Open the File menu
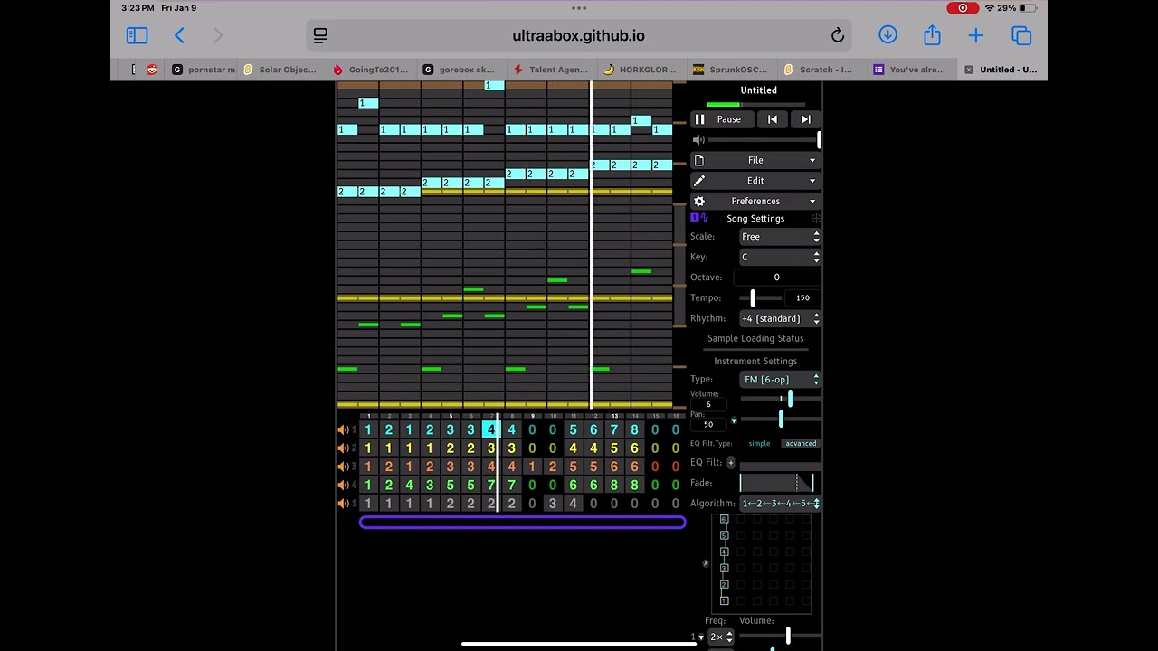 [755, 160]
